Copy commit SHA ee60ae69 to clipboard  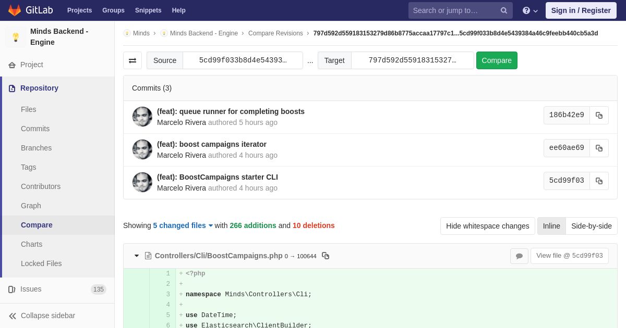(599, 148)
